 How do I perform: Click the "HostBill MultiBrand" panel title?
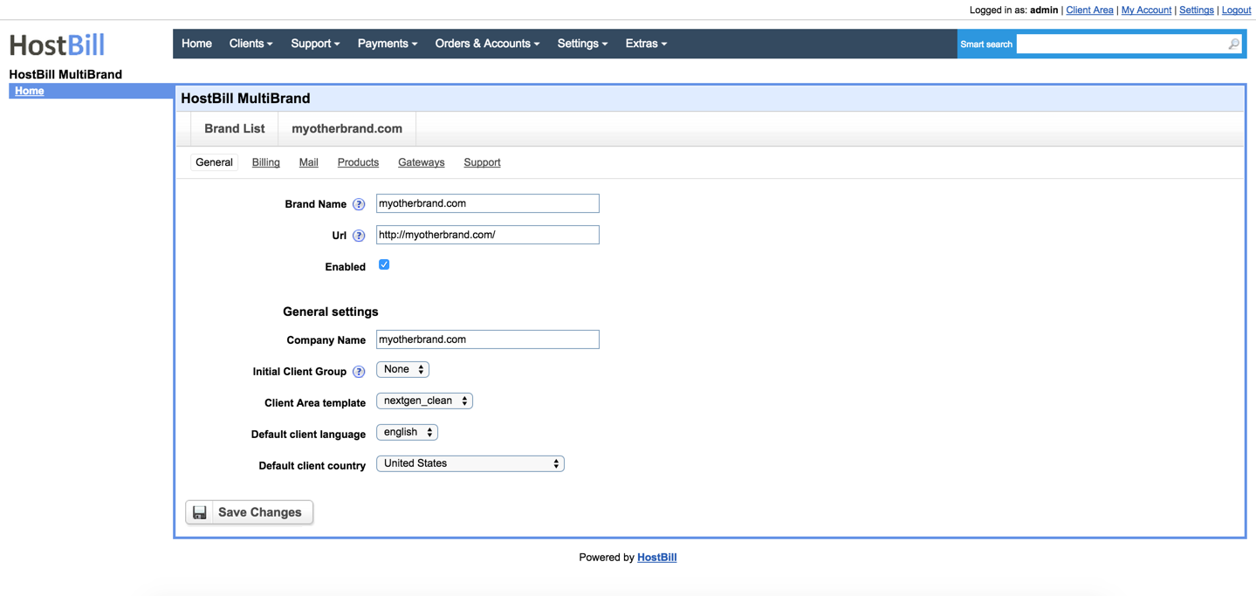pos(245,99)
